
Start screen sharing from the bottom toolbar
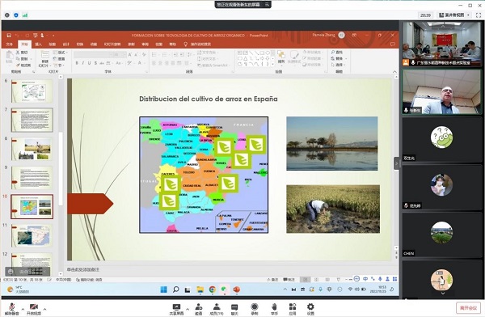coord(176,309)
